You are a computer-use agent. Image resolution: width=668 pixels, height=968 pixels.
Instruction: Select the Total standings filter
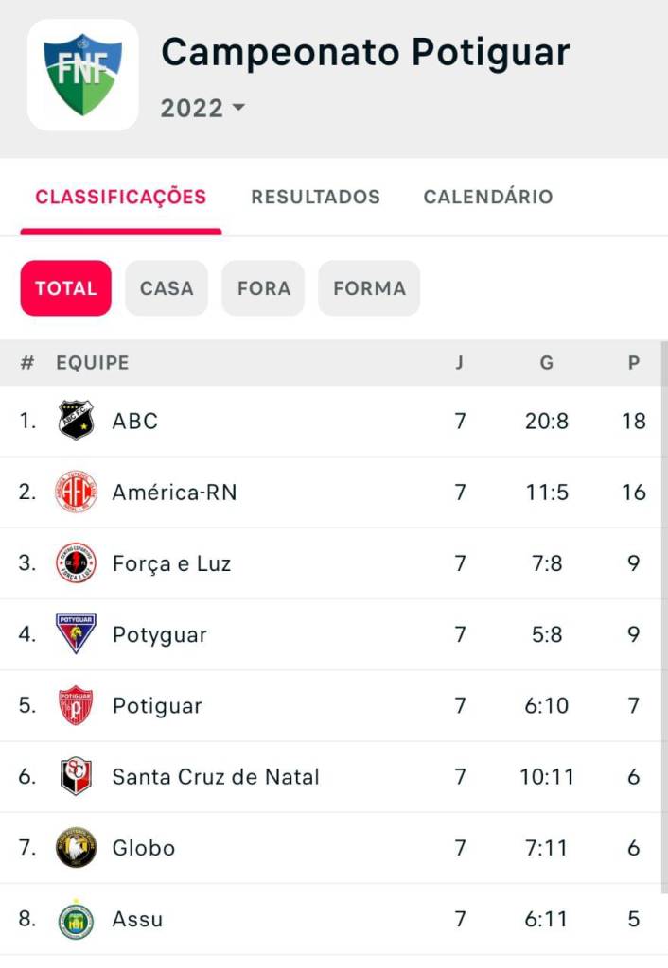tap(66, 288)
